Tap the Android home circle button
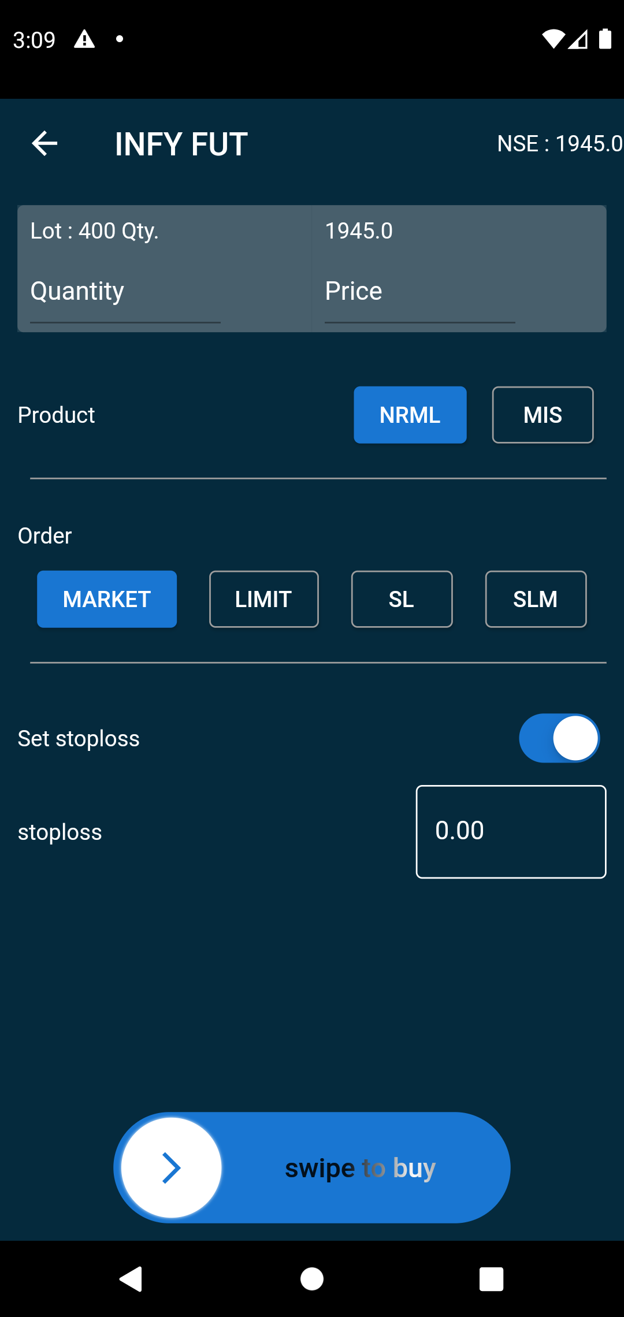 tap(312, 1279)
